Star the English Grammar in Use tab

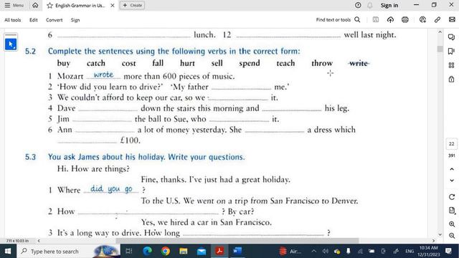point(49,5)
